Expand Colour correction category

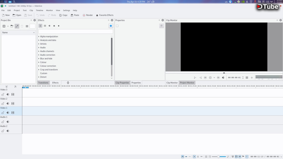click(39, 66)
